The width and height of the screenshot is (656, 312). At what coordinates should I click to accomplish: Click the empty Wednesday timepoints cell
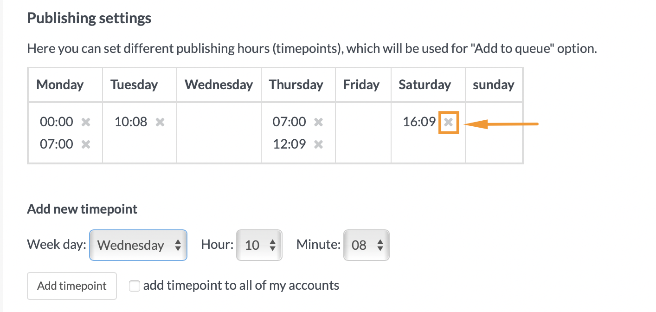point(219,133)
